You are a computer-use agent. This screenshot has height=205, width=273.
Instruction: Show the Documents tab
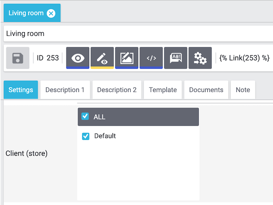tap(206, 90)
